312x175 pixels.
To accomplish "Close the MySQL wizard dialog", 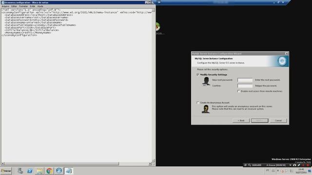I will click(287, 53).
